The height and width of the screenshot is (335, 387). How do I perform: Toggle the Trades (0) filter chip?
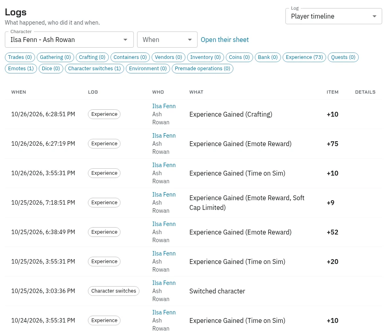click(20, 57)
